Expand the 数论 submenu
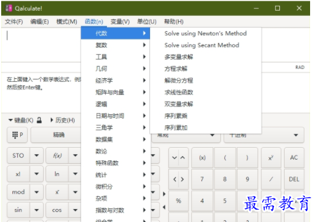 [116, 151]
